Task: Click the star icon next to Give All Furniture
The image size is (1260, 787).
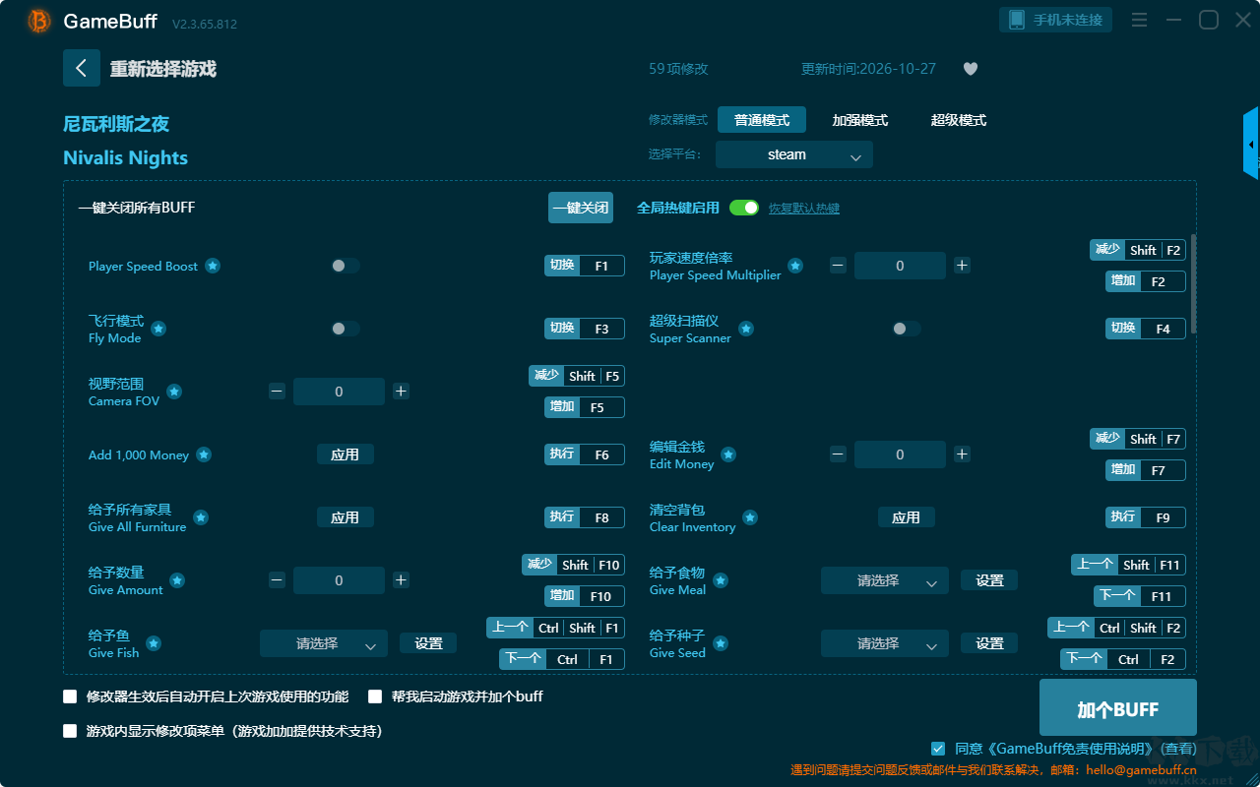Action: [x=201, y=517]
